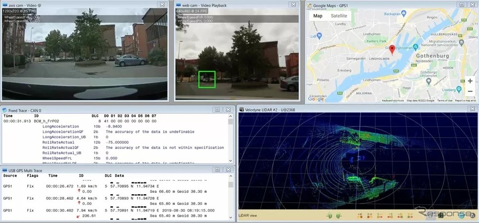Click the axis cam video view
The height and width of the screenshot is (223, 479).
pos(85,54)
